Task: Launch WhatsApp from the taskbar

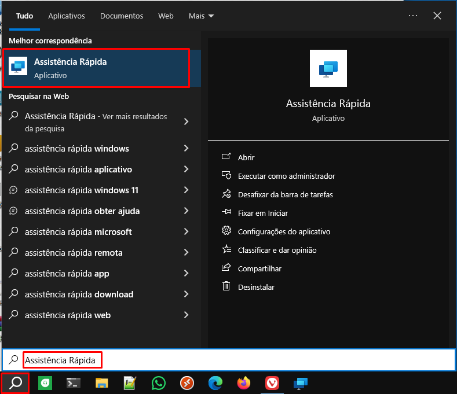Action: (159, 383)
